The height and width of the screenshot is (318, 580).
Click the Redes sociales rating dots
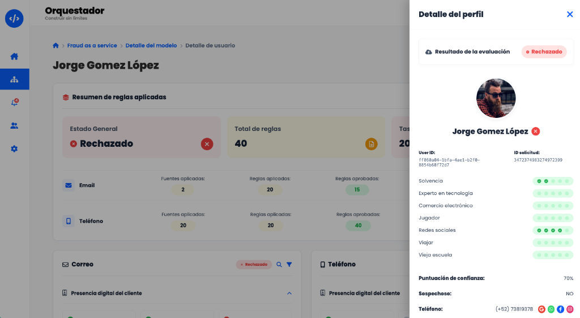553,230
